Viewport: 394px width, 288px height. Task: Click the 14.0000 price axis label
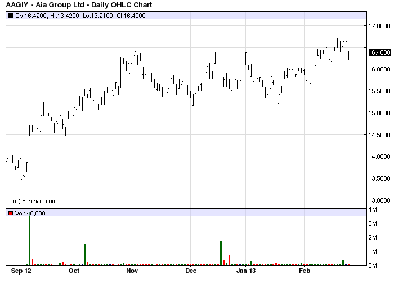[x=379, y=156]
